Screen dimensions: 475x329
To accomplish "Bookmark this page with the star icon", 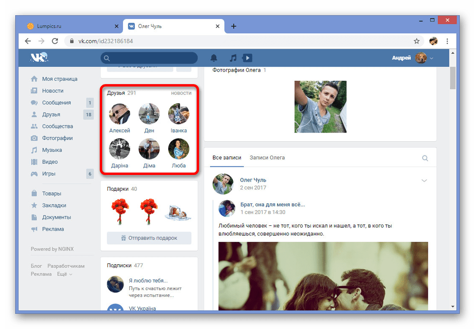I will coord(417,41).
